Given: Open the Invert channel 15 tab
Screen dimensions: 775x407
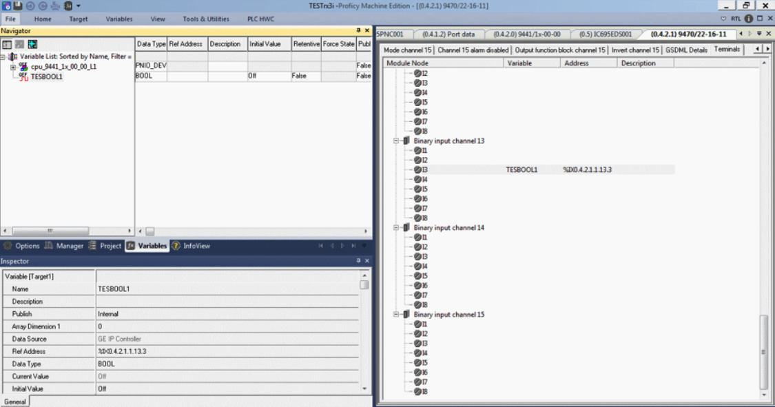Looking at the screenshot, I should tap(635, 50).
